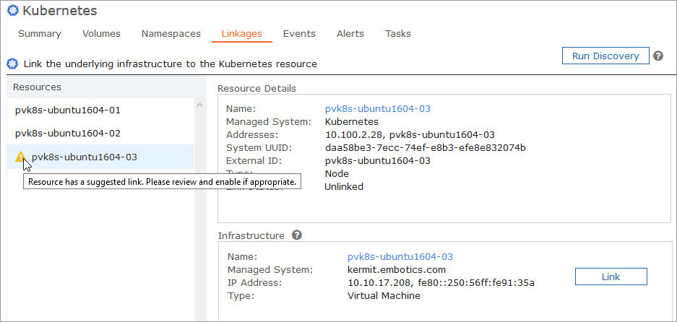Open the Infrastructure help icon
Screen dimensions: 677x322
(x=297, y=235)
